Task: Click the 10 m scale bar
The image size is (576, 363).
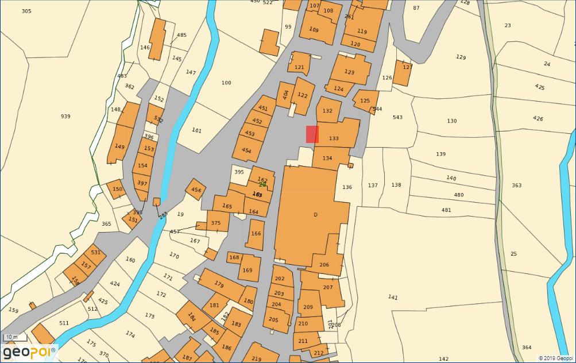Action: point(11,337)
